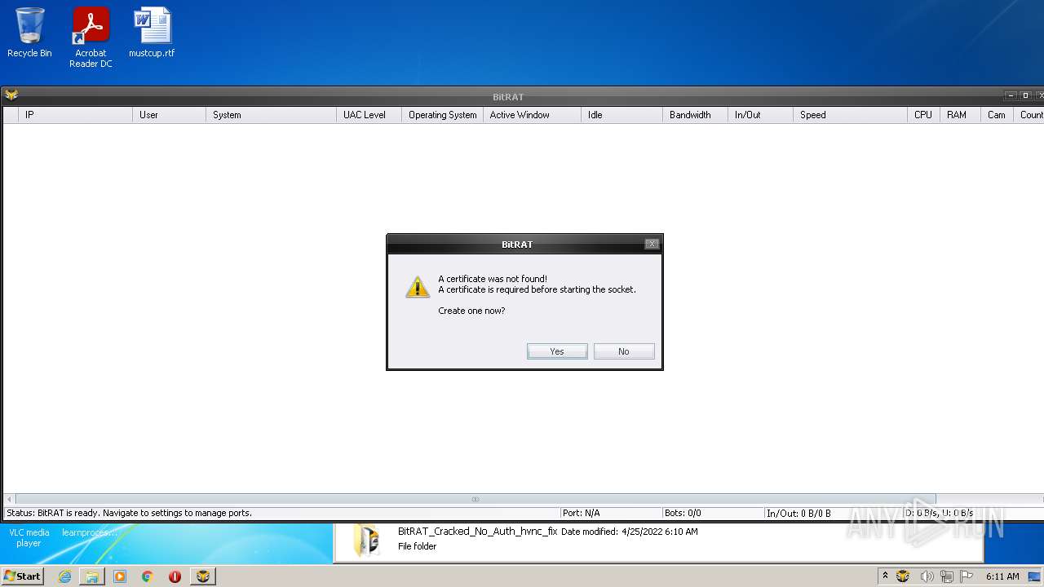Select VLC media player desktop shortcut

click(29, 537)
